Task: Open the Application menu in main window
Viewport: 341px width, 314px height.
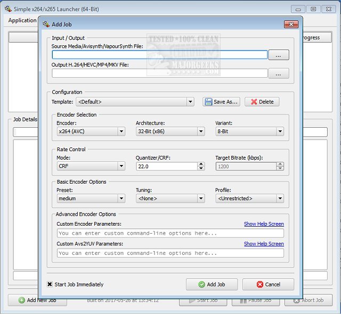Action: [x=22, y=20]
